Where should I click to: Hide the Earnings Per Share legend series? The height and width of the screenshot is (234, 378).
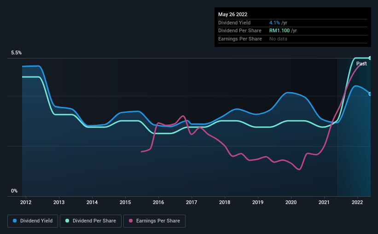pyautogui.click(x=155, y=221)
